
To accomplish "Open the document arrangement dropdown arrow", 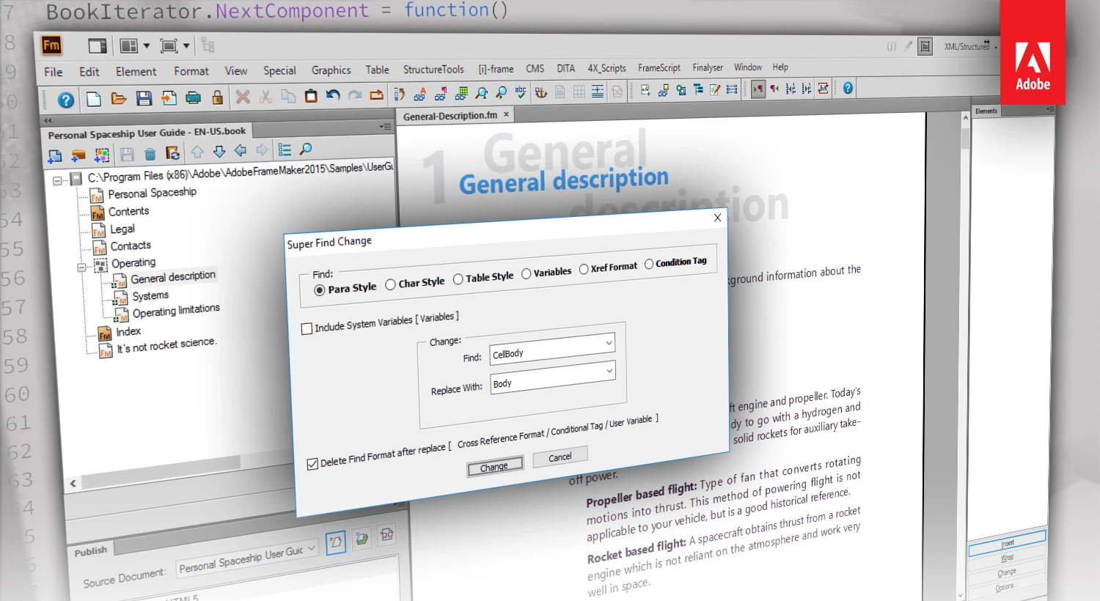I will pos(147,45).
